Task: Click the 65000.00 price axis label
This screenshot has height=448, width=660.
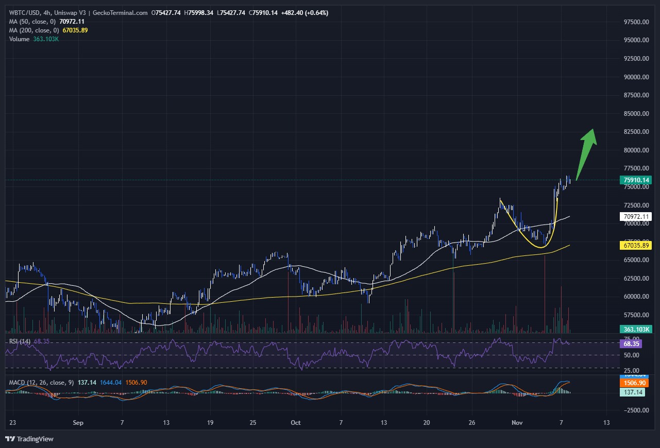Action: (636, 260)
